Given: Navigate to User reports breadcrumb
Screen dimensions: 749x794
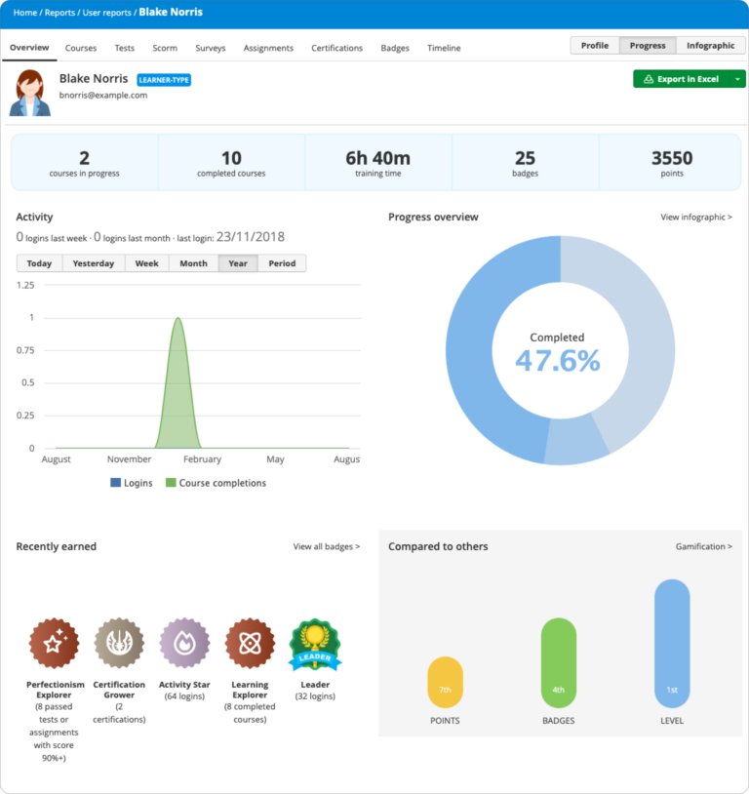Looking at the screenshot, I should coord(106,13).
